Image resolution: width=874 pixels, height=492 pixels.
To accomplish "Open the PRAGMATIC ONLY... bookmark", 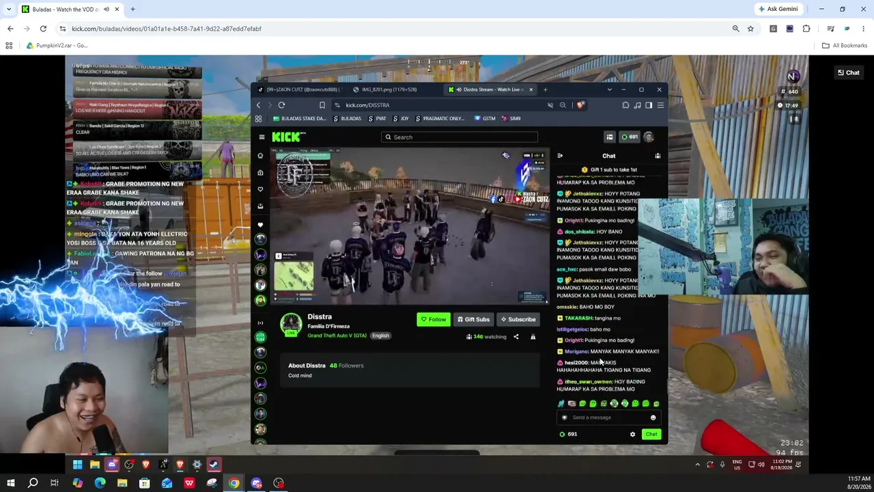I will 440,118.
